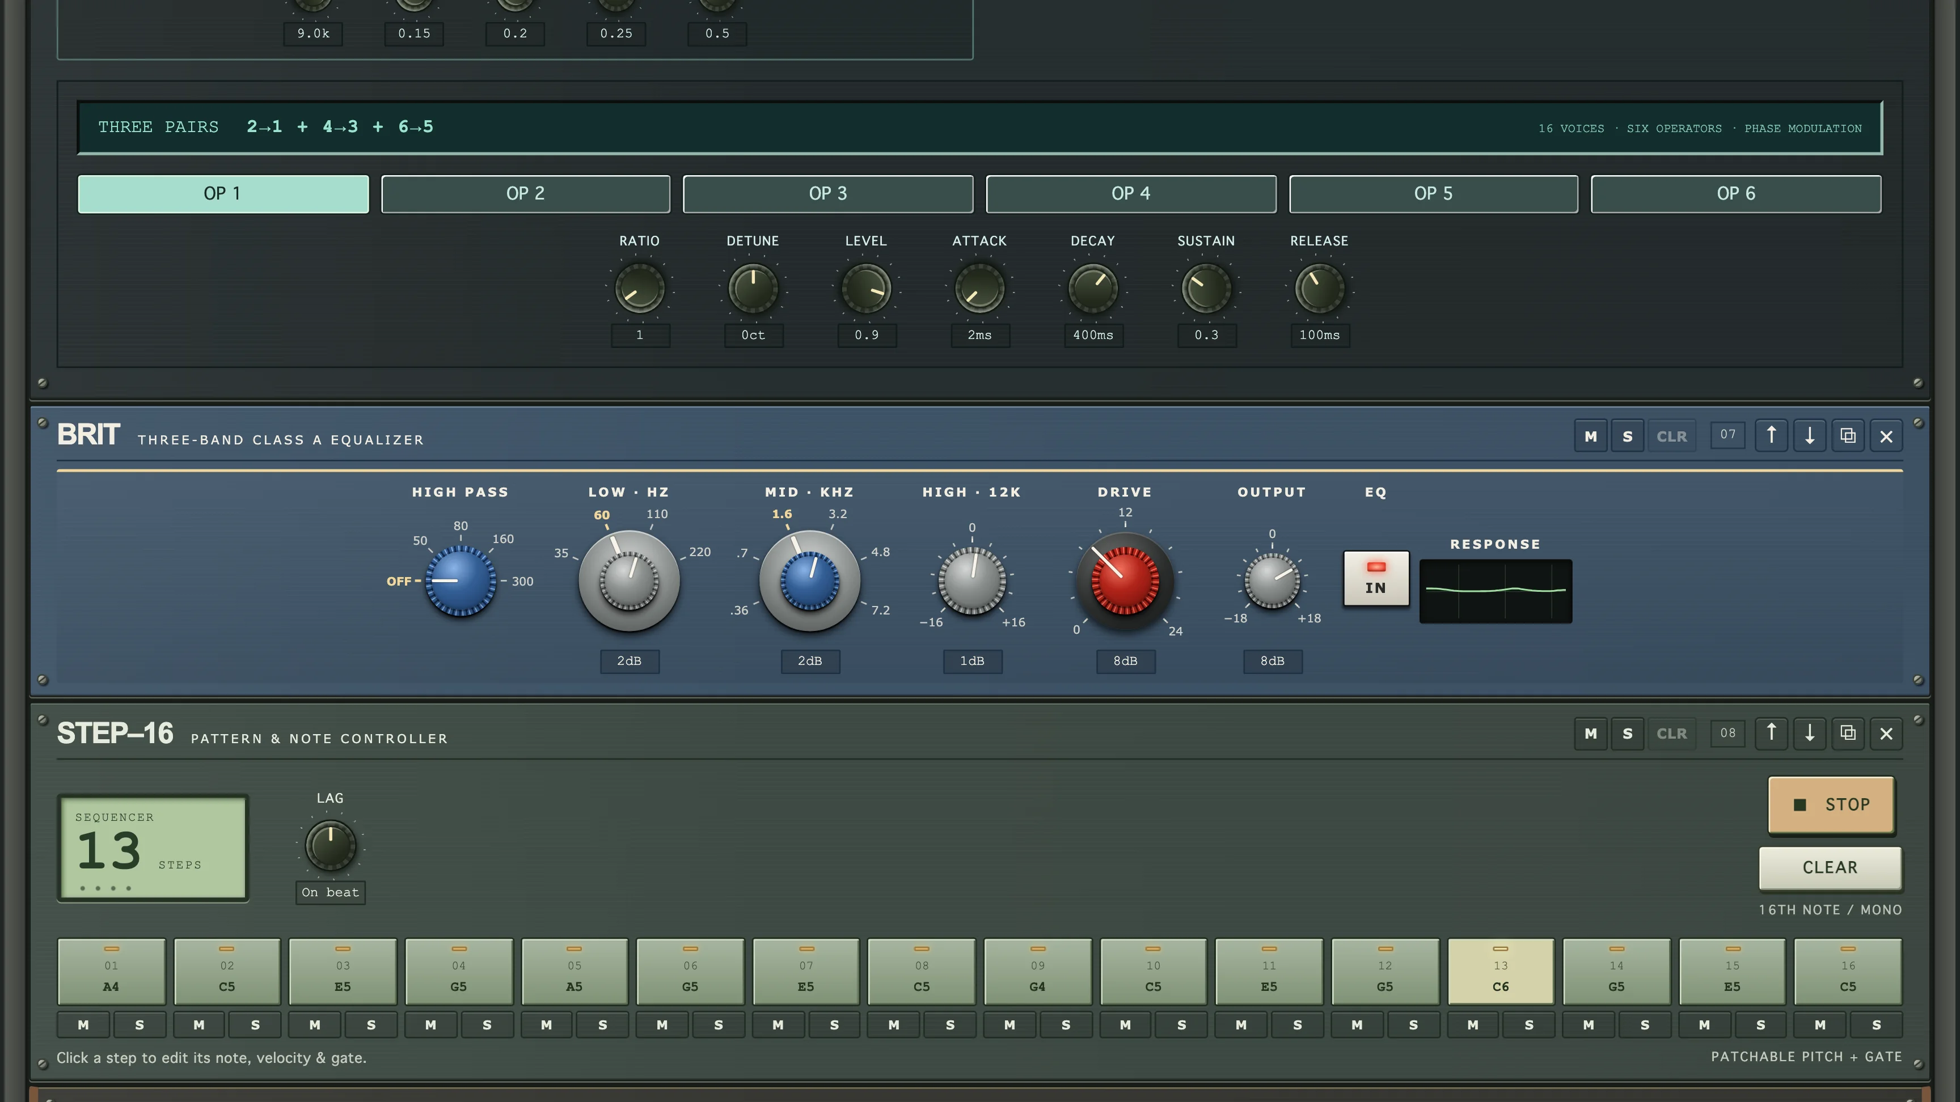Open the OP 3 operator tab
The width and height of the screenshot is (1960, 1102).
[x=828, y=194]
